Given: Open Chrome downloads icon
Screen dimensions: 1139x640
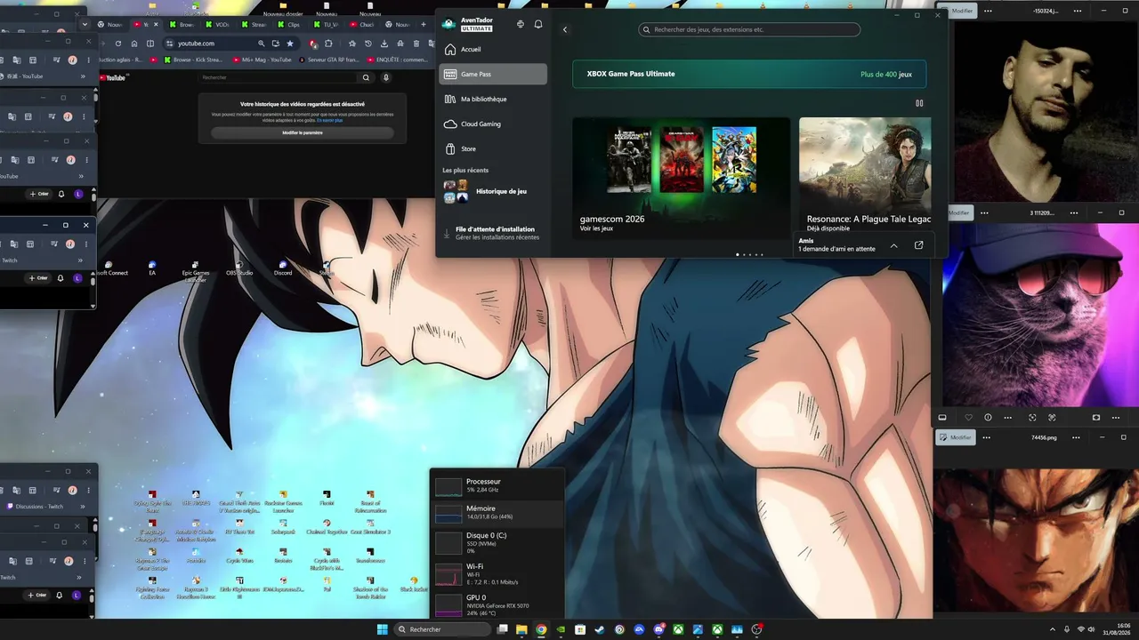Looking at the screenshot, I should [x=384, y=44].
